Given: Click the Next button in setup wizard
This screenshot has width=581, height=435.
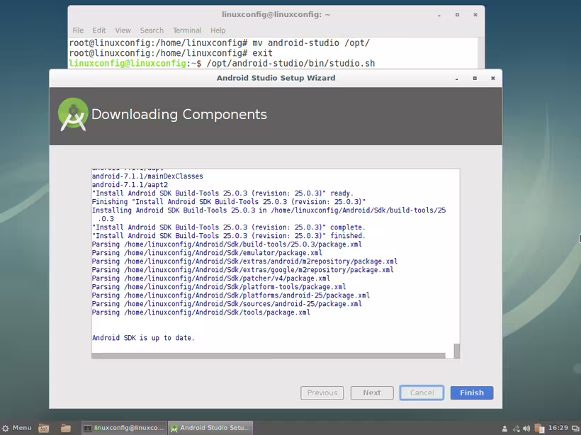Looking at the screenshot, I should click(x=372, y=392).
